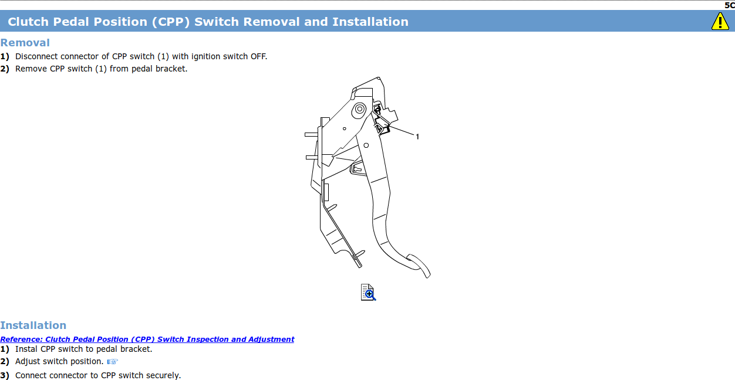735x380 pixels.
Task: Select the Installation section heading
Action: 33,325
